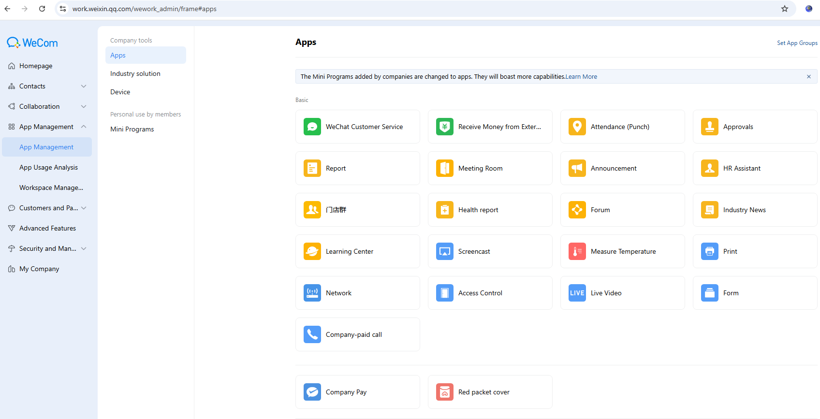Click the browser address bar URL
The width and height of the screenshot is (820, 419).
tap(145, 9)
